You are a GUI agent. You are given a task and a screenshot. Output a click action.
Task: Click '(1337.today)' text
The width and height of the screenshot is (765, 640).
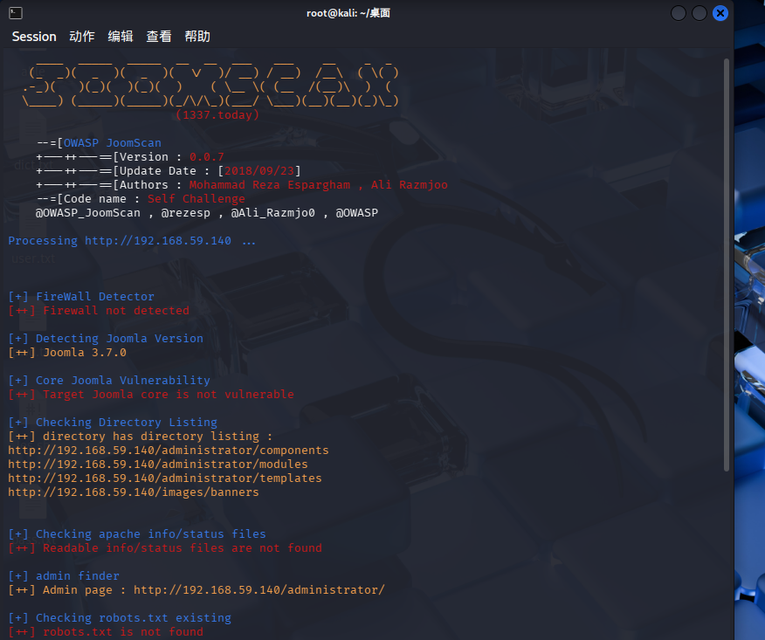(217, 115)
